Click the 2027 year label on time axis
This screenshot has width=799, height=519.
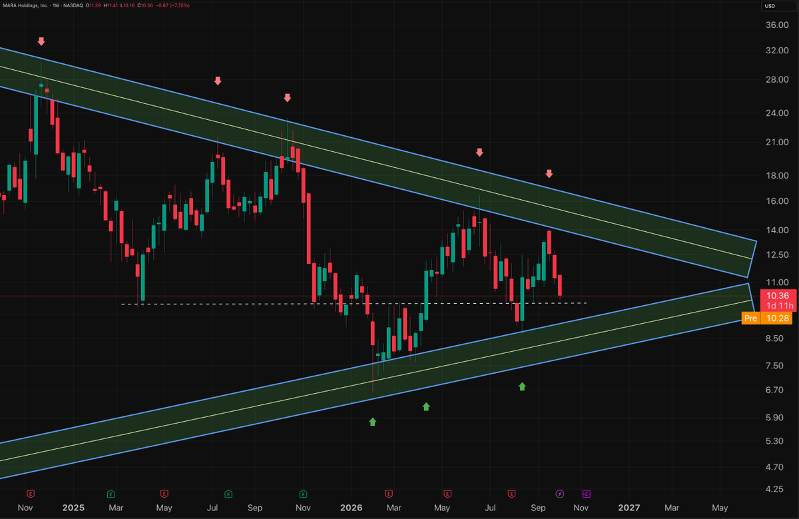[x=629, y=508]
